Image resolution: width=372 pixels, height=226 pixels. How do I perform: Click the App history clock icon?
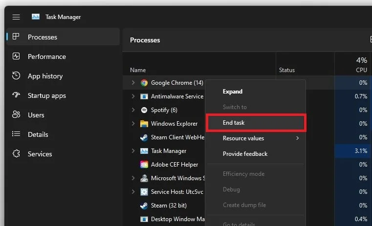(16, 75)
